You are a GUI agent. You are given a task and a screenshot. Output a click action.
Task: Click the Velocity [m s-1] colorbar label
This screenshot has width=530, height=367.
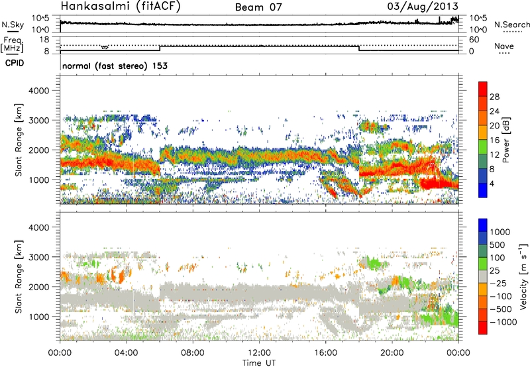(x=523, y=276)
